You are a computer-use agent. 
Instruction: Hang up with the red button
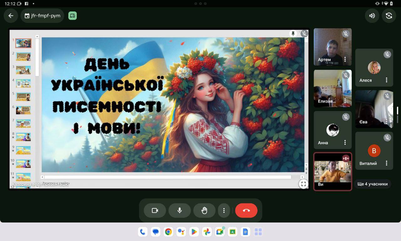click(x=246, y=211)
